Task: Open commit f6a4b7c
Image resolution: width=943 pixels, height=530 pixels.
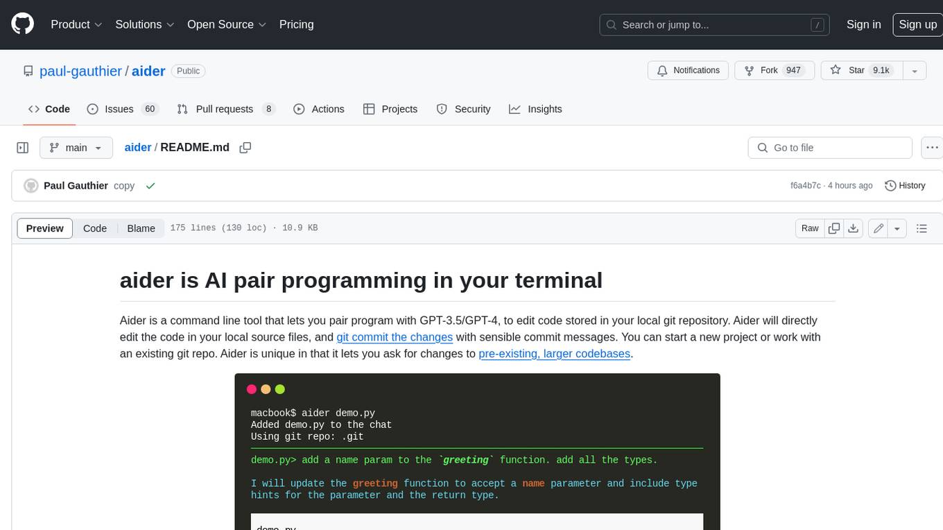Action: (806, 186)
